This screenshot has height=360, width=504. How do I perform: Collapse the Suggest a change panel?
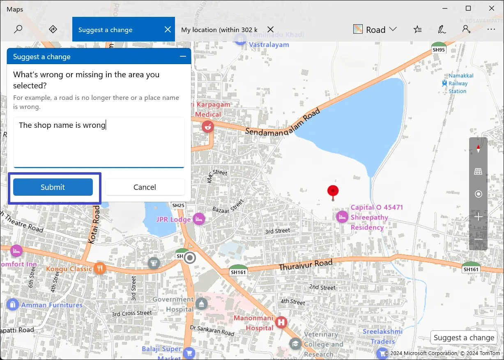(183, 57)
